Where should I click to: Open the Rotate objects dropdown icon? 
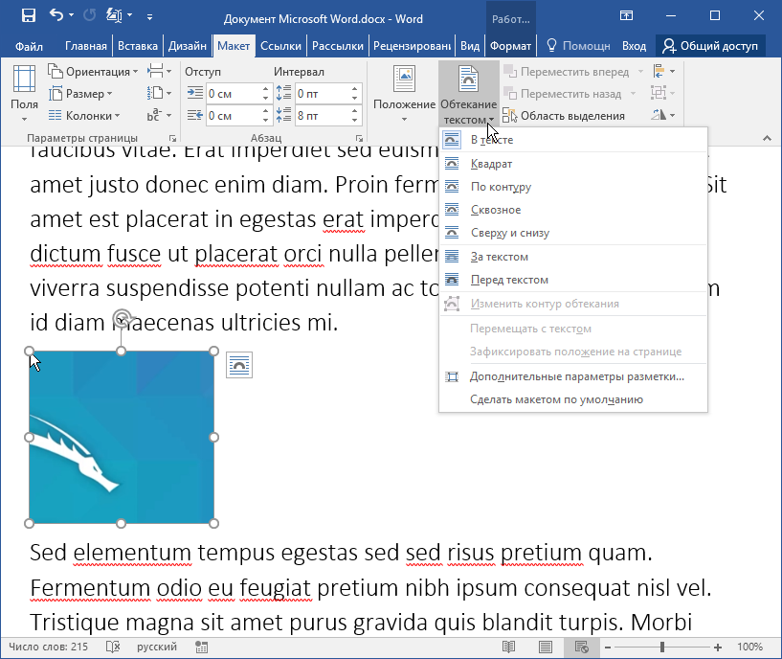point(664,115)
